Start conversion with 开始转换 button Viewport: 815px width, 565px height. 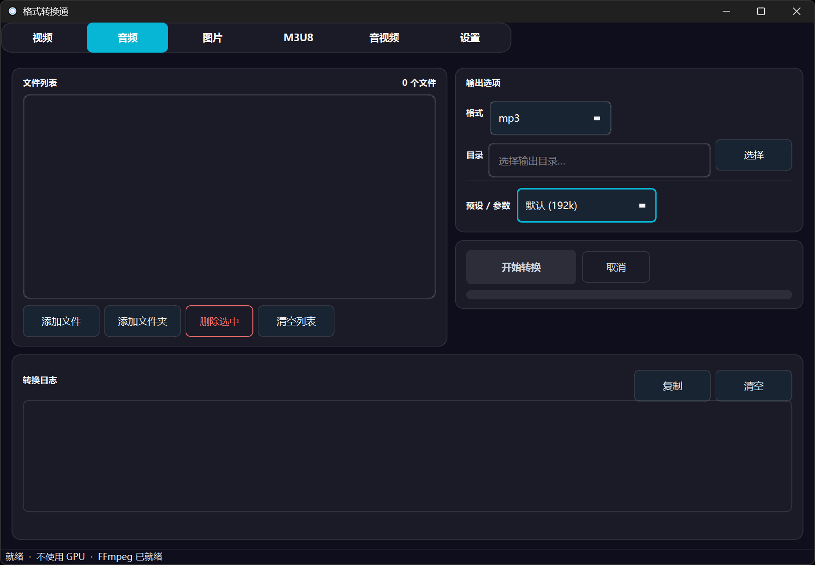click(521, 267)
